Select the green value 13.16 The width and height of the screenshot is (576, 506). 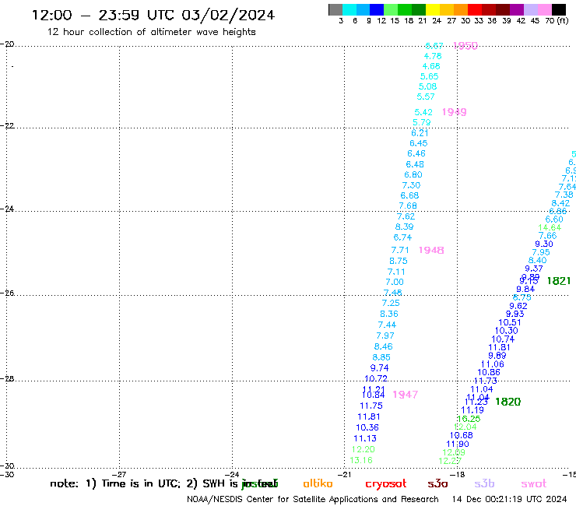361,460
